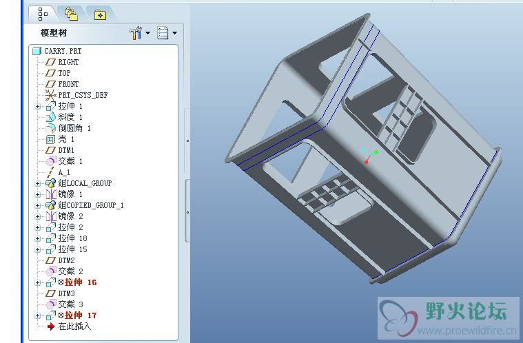The width and height of the screenshot is (523, 343).
Task: Open the Folder Browser navigator tab
Action: tap(72, 14)
